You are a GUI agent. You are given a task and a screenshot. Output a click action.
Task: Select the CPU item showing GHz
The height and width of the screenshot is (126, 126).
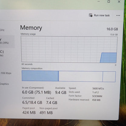click(2, 30)
